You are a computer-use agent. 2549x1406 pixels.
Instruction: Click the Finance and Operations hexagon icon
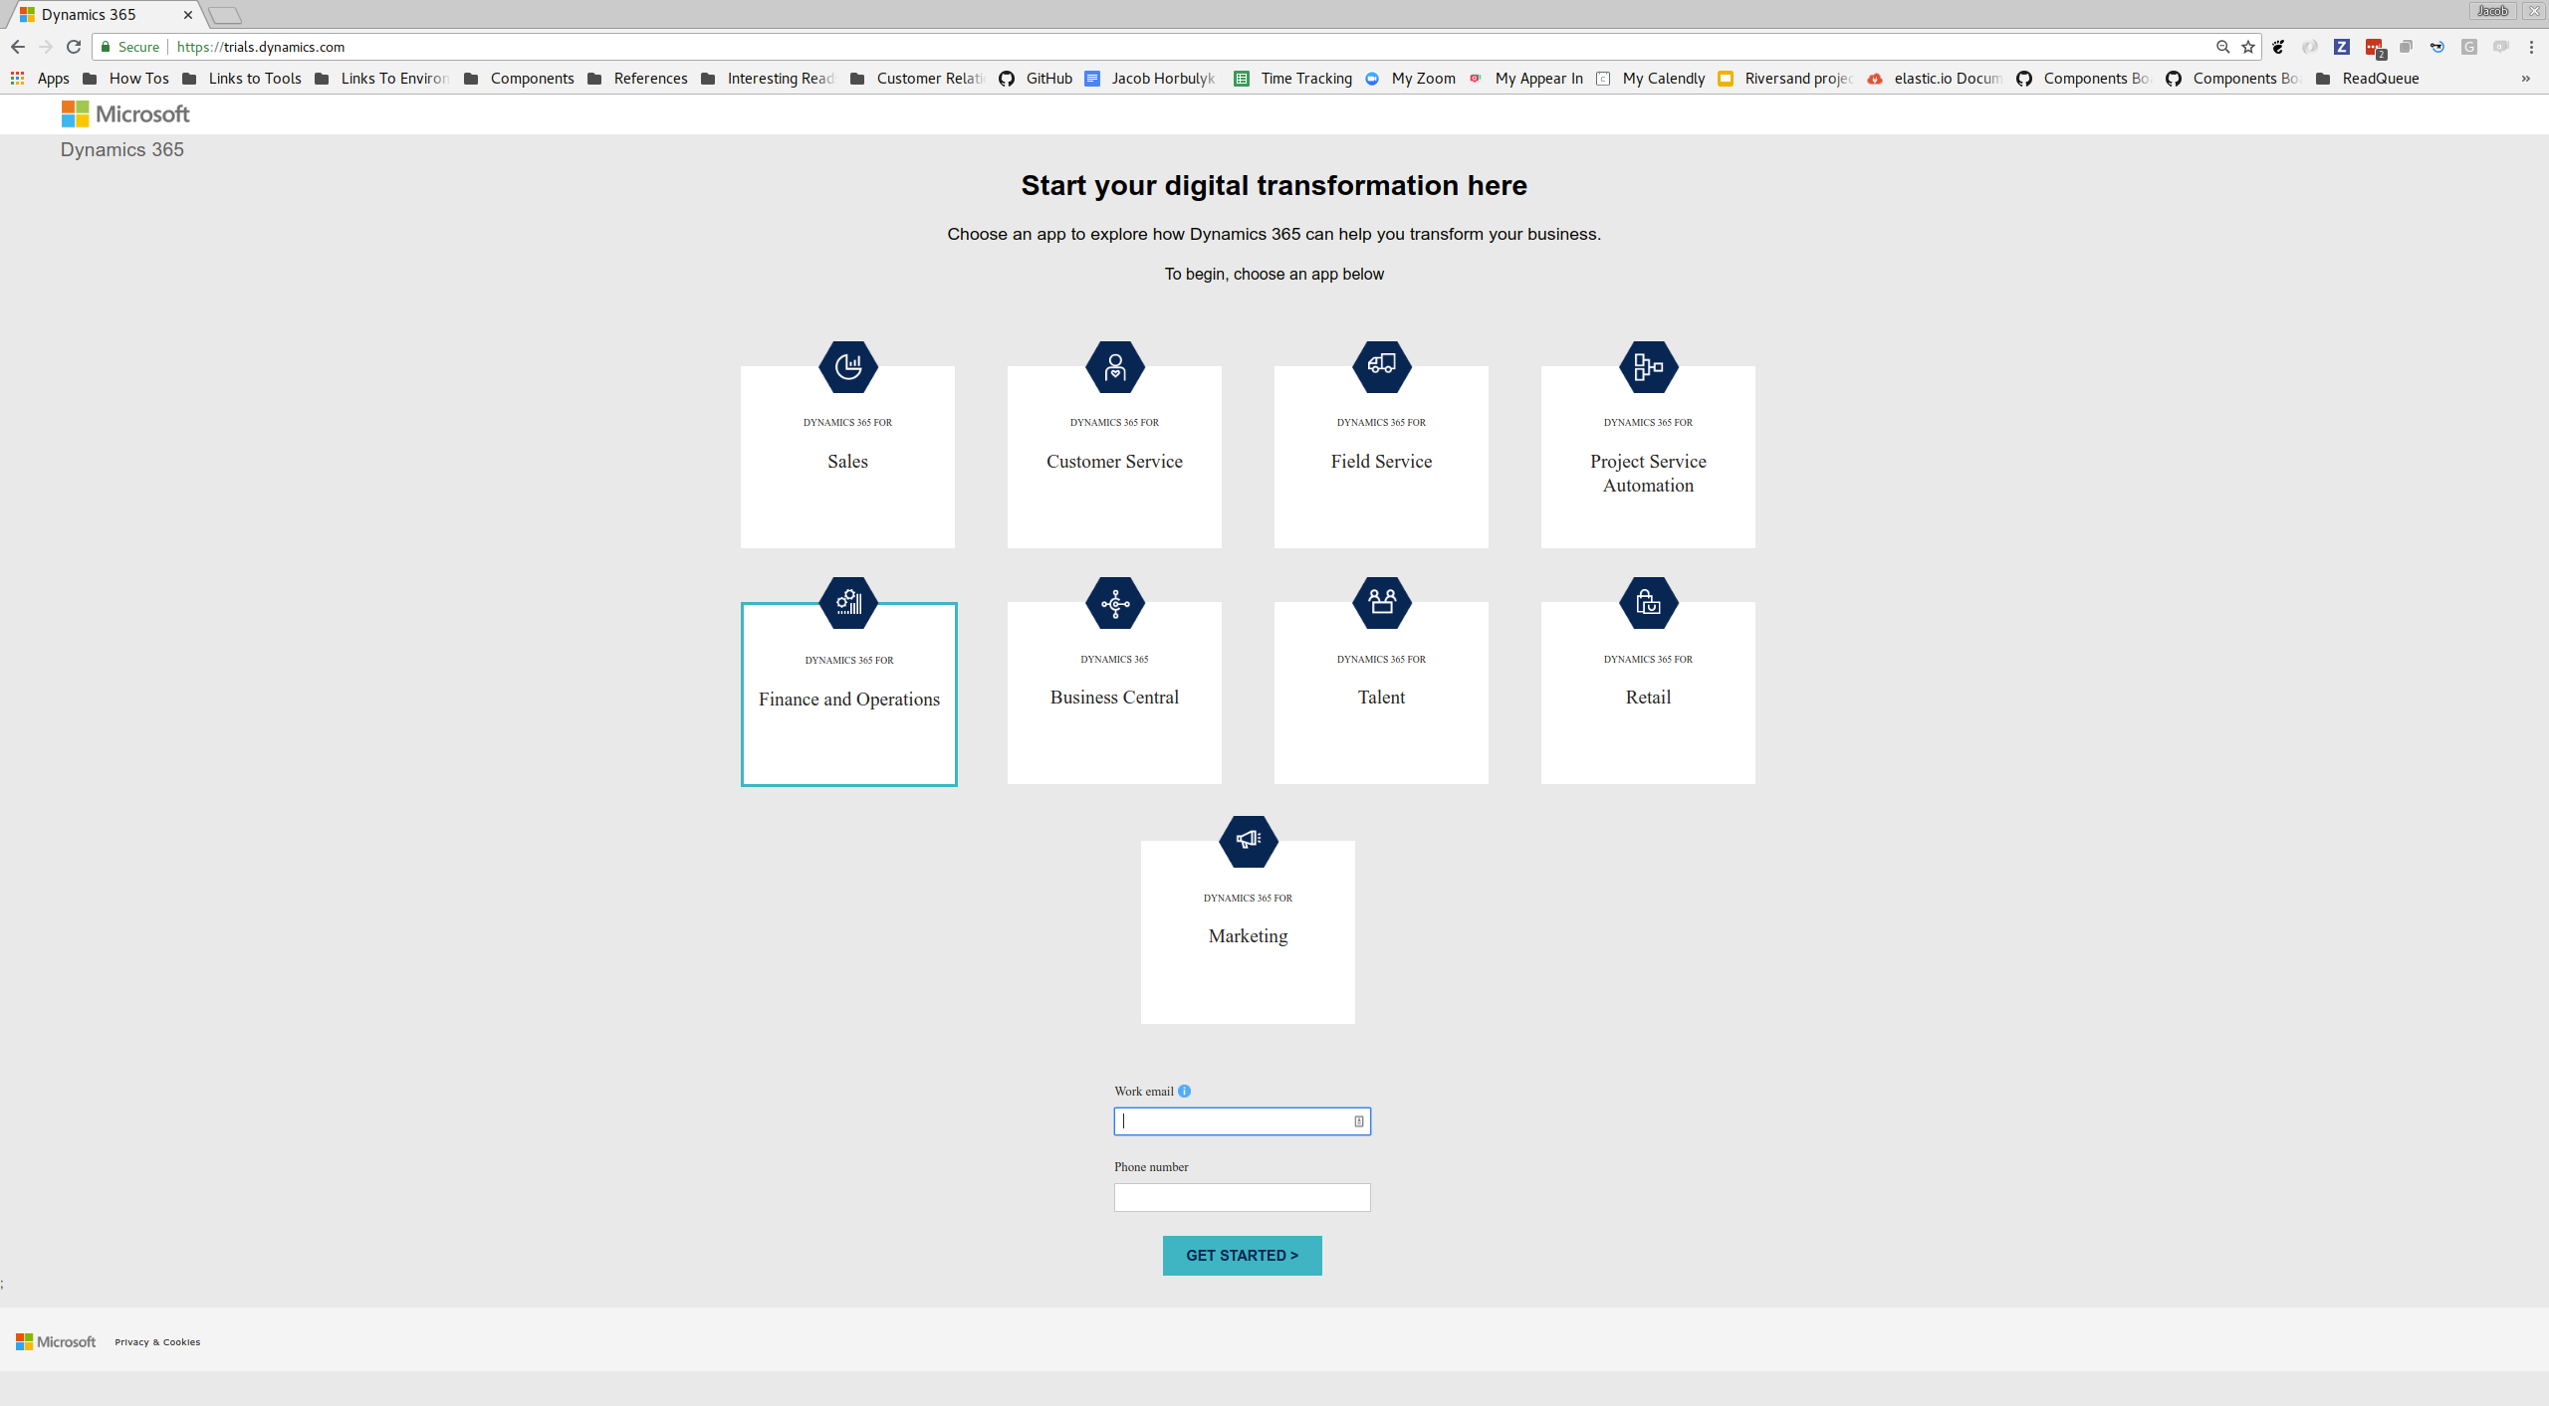point(847,603)
